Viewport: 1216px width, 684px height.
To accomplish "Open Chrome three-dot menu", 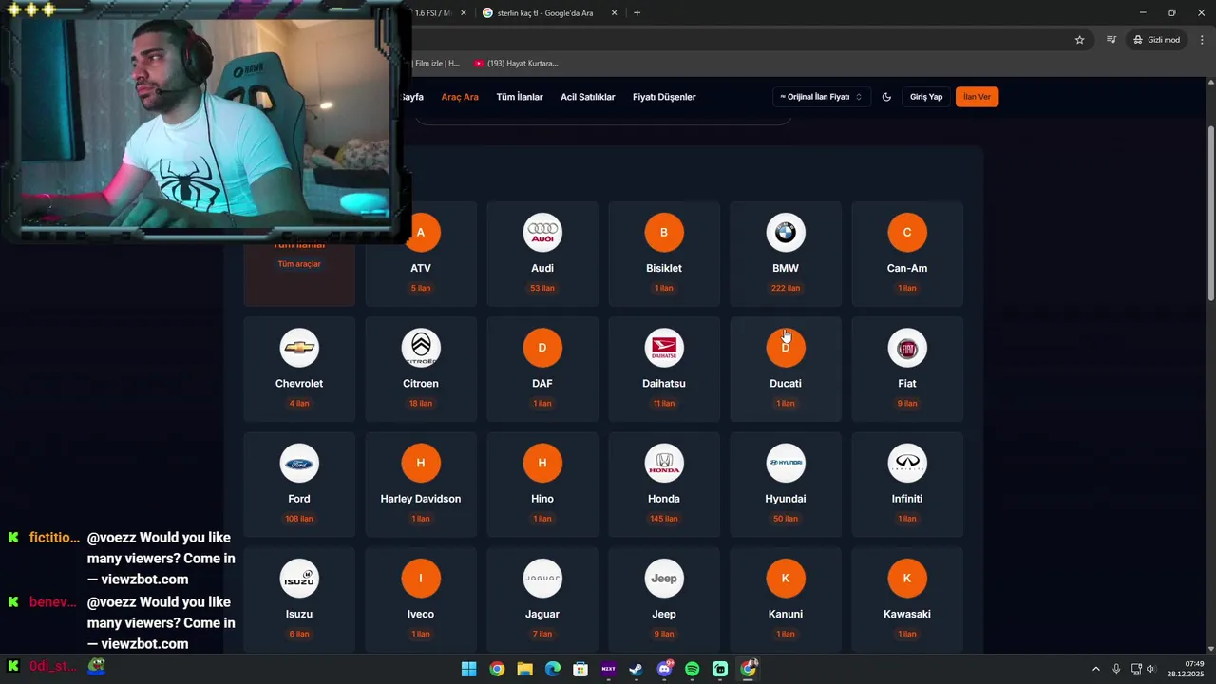I will [1202, 40].
